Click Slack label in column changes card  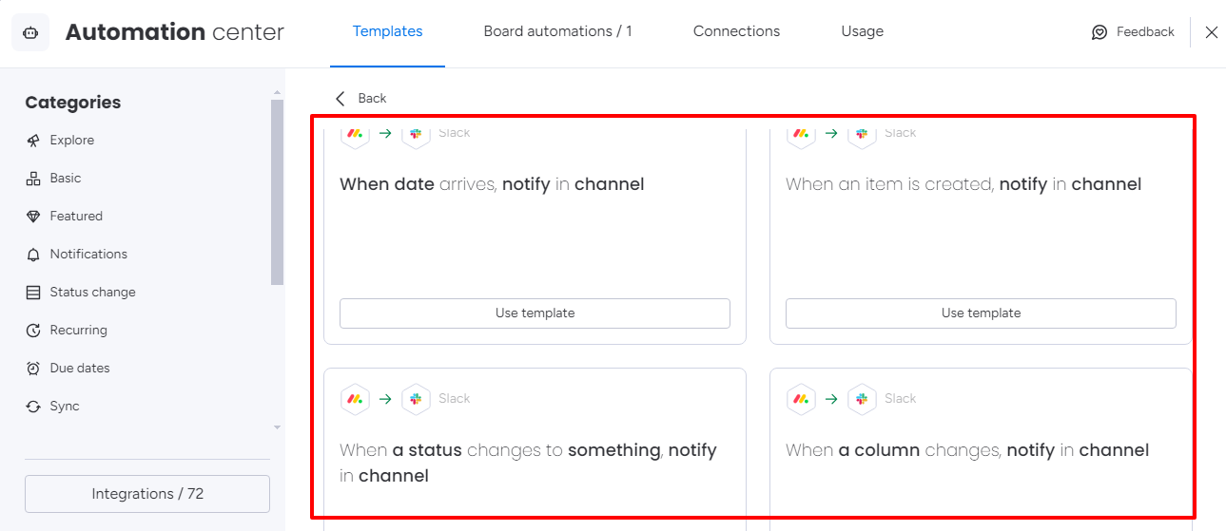click(x=901, y=399)
